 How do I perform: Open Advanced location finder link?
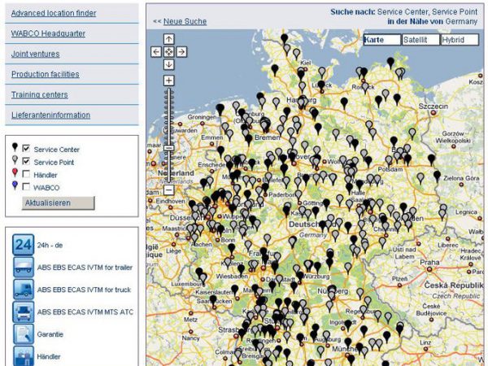point(54,13)
